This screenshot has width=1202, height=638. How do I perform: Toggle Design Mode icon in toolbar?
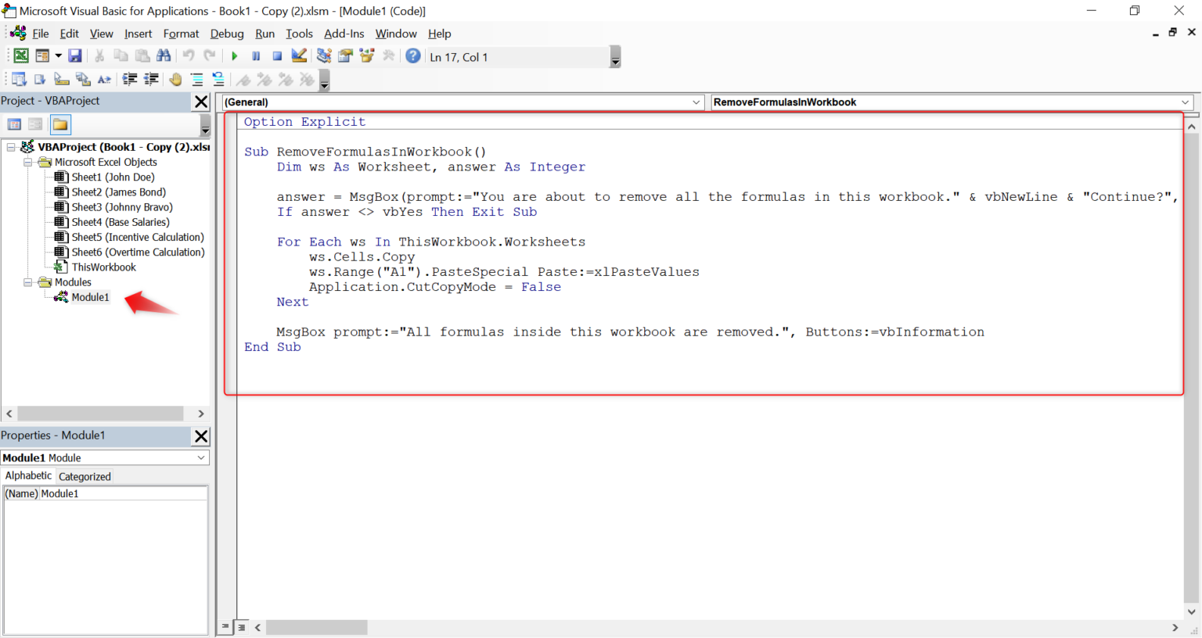(x=299, y=56)
